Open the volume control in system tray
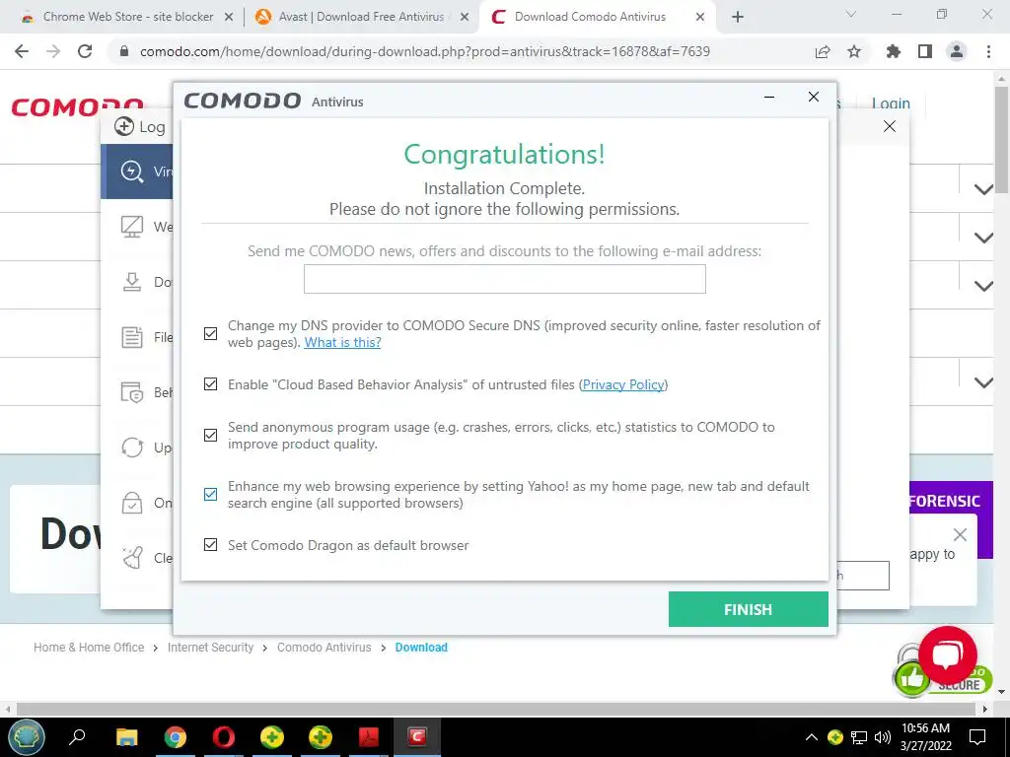 tap(883, 737)
